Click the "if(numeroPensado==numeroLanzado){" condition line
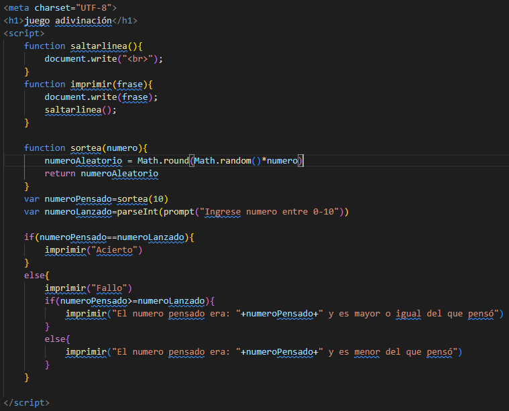This screenshot has height=411, width=509. click(109, 237)
